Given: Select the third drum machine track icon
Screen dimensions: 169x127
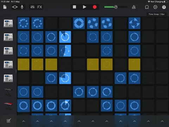Looking at the screenshot, I should (x=8, y=51).
